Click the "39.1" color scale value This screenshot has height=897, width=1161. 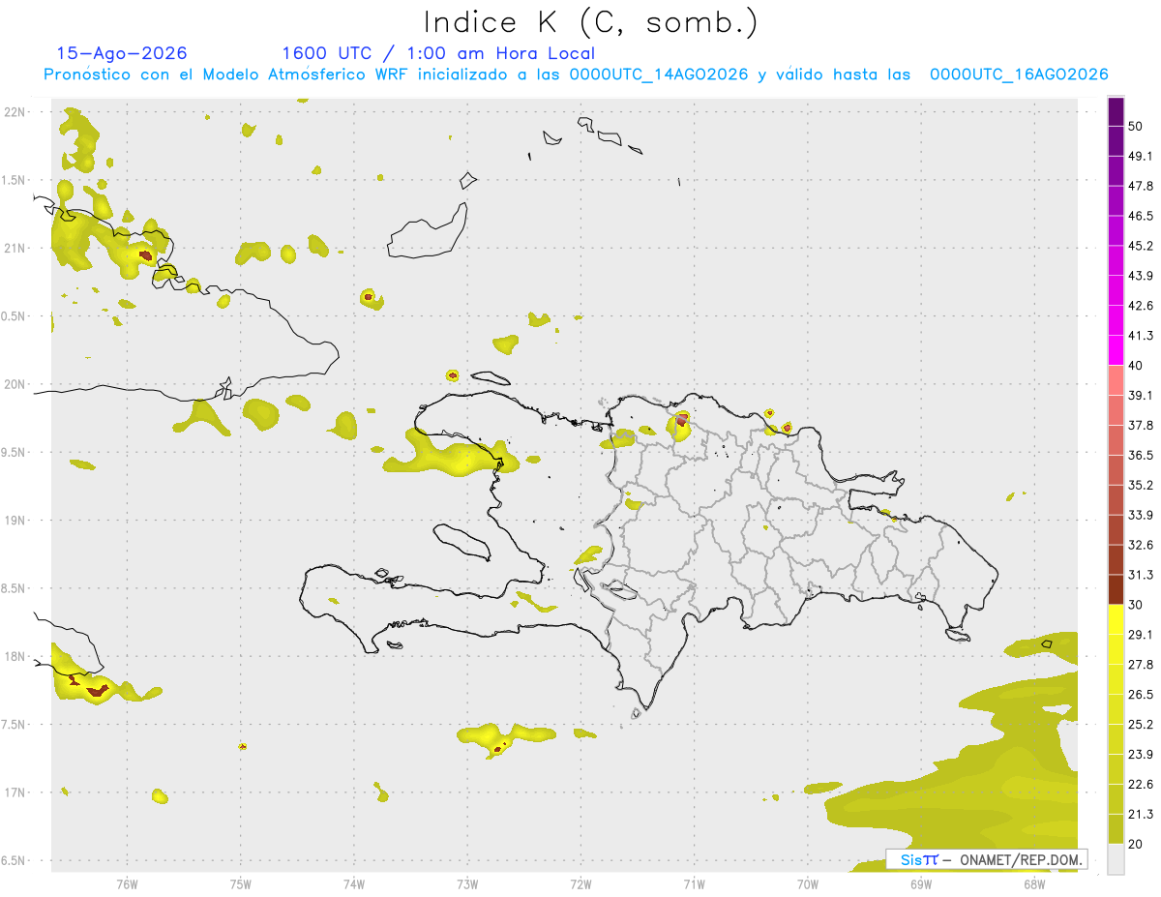[x=1141, y=396]
